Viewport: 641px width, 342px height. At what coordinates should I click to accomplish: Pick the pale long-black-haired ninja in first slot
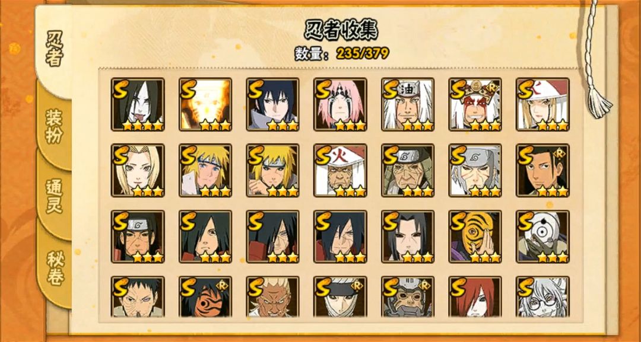click(138, 104)
